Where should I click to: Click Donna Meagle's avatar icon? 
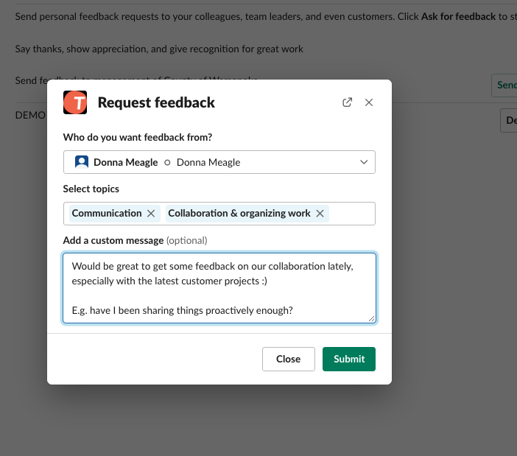click(82, 162)
